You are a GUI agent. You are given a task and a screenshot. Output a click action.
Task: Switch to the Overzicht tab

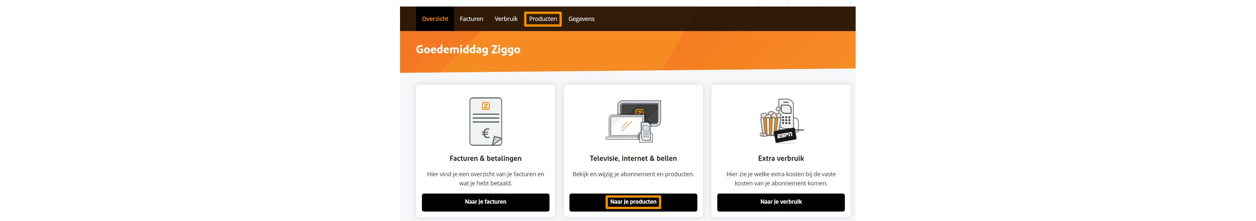click(435, 19)
